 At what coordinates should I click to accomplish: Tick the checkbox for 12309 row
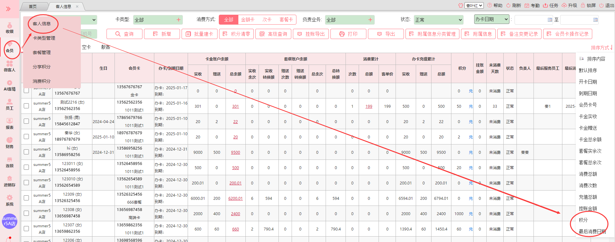click(26, 198)
